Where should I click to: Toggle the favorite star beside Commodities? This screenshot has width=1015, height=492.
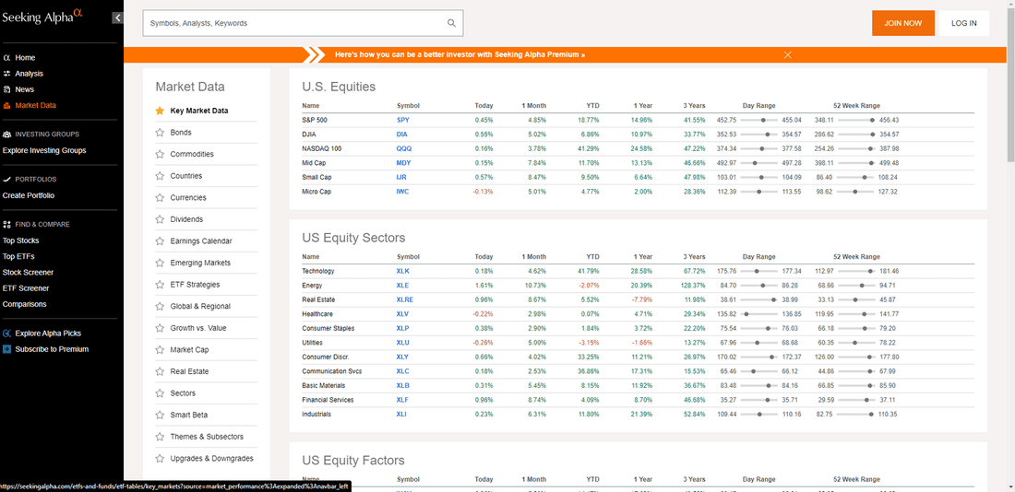click(x=160, y=155)
